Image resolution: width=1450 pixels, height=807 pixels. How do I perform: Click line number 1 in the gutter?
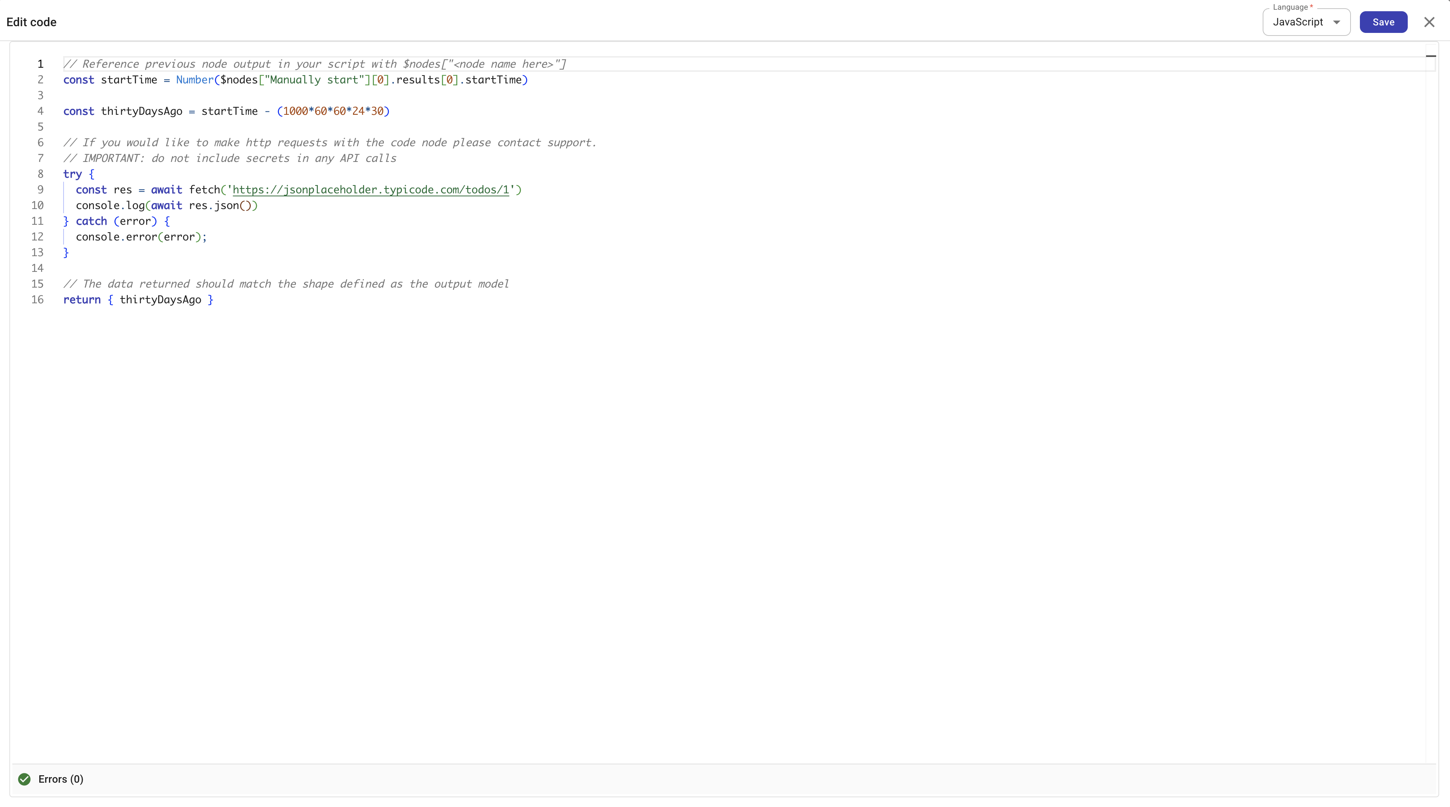pyautogui.click(x=39, y=64)
